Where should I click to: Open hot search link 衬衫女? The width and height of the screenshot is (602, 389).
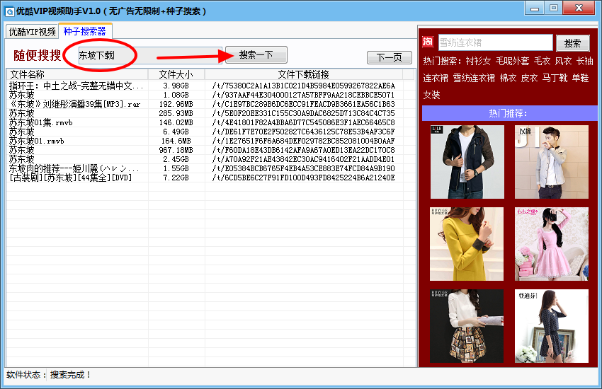478,61
